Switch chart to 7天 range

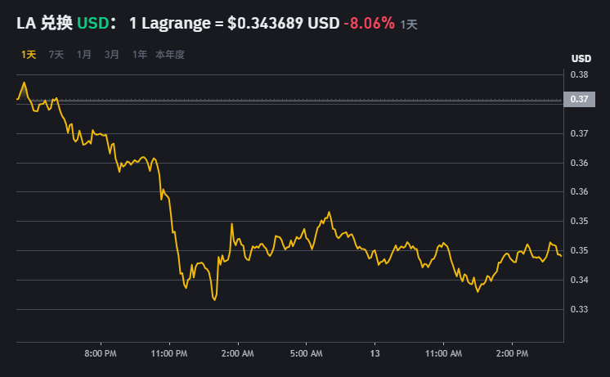coord(56,55)
